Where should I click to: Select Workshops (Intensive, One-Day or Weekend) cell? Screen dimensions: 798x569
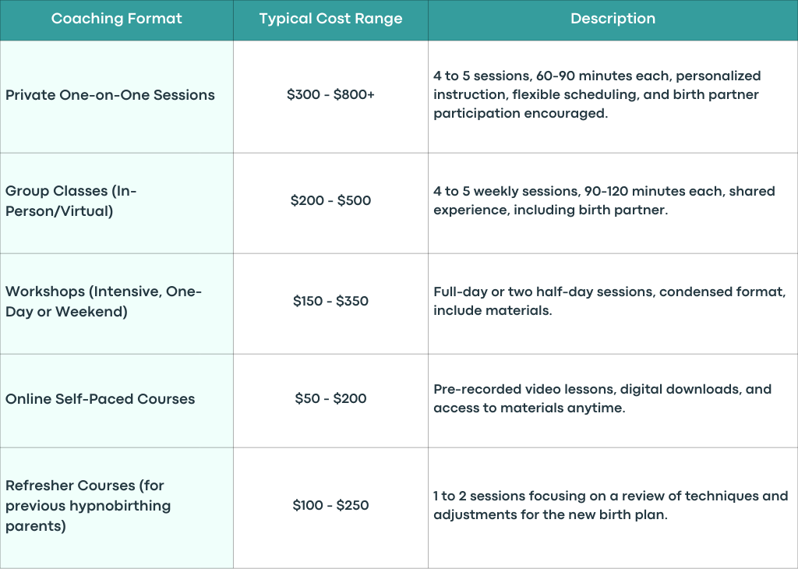117,303
